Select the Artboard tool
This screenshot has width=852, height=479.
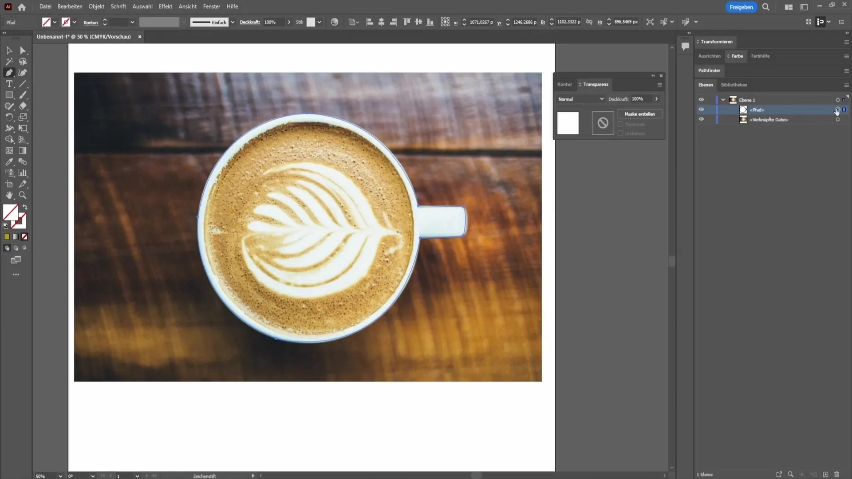click(x=9, y=184)
